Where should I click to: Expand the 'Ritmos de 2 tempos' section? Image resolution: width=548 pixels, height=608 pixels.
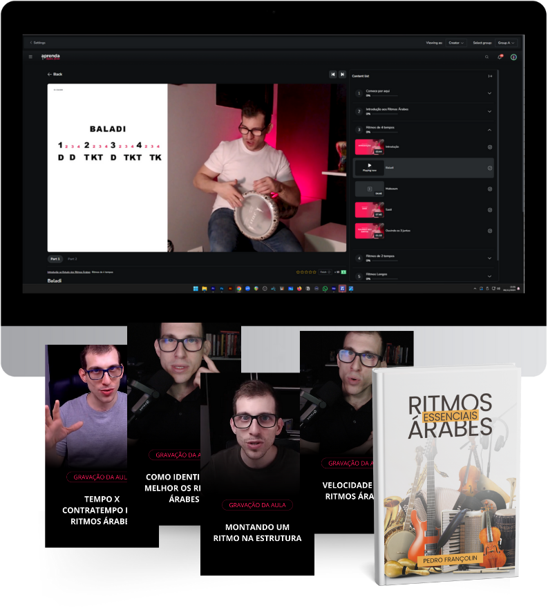[489, 258]
